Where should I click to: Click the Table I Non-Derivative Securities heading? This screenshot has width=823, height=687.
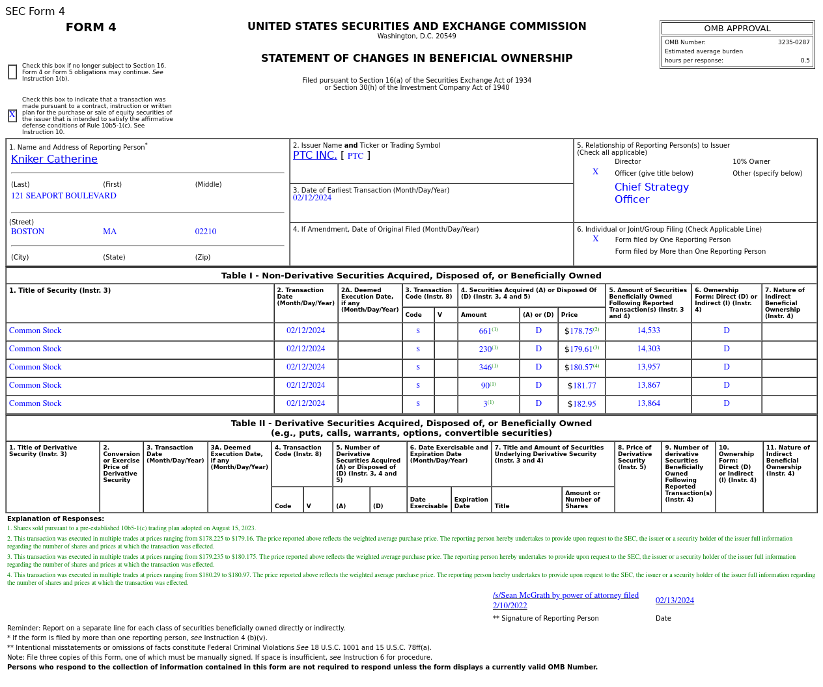pos(411,276)
